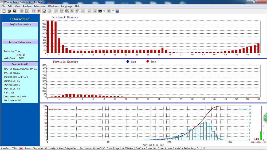Click the Analyse Result panel header

coord(20,64)
